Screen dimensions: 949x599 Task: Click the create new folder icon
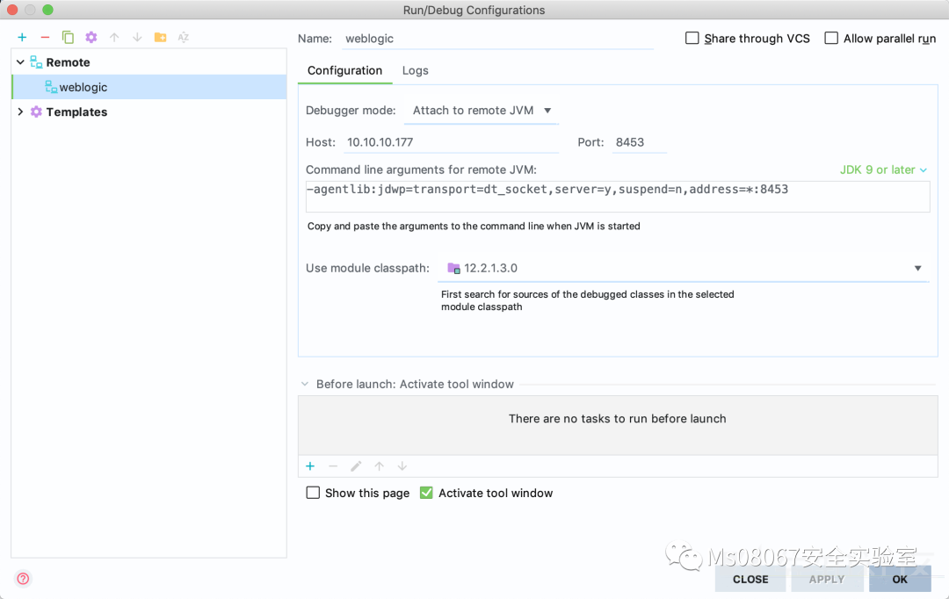[x=160, y=37]
